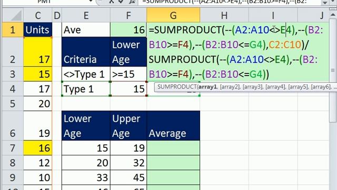Click cell E7 containing 15
The image size is (337, 190).
[86, 148]
